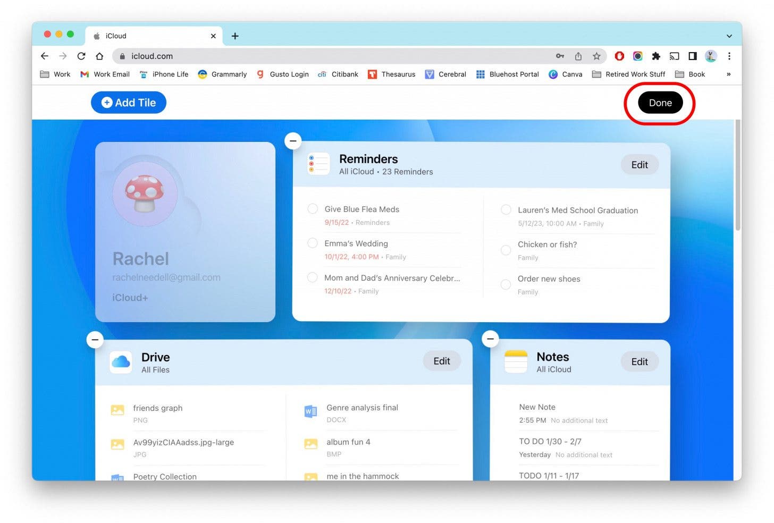Screen dimensions: 774x523
Task: Click the browser reload page icon
Action: [x=81, y=56]
